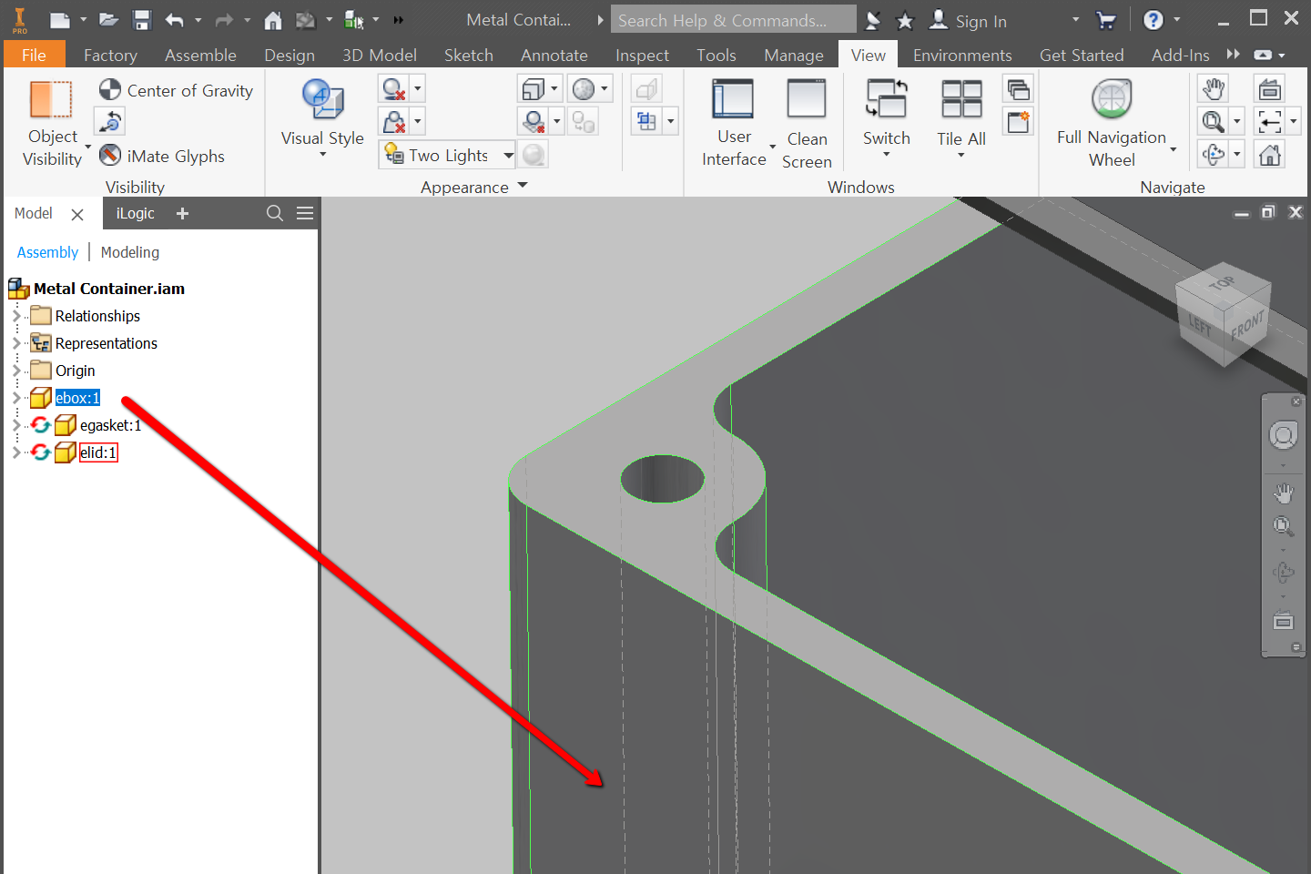1311x874 pixels.
Task: Toggle the Degrees of Freedom icon
Action: 110,121
